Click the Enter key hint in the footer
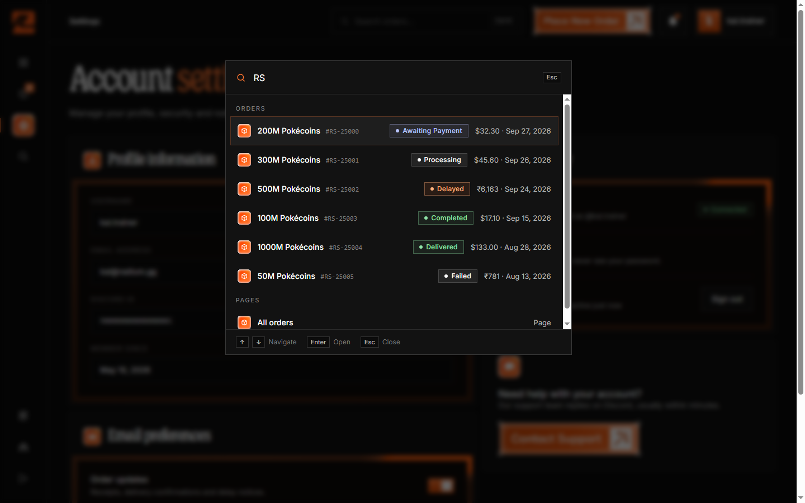Screen dimensions: 805x503 318,342
